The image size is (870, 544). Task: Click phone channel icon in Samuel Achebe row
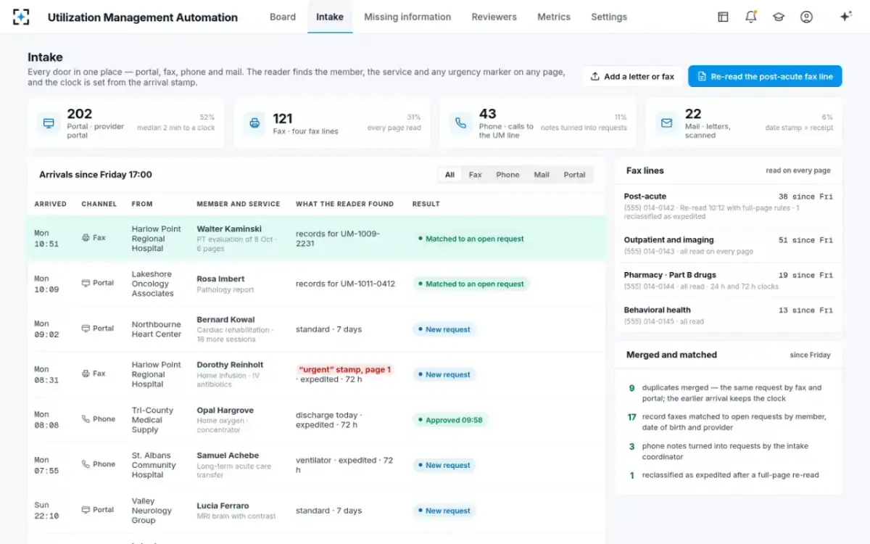pyautogui.click(x=86, y=464)
